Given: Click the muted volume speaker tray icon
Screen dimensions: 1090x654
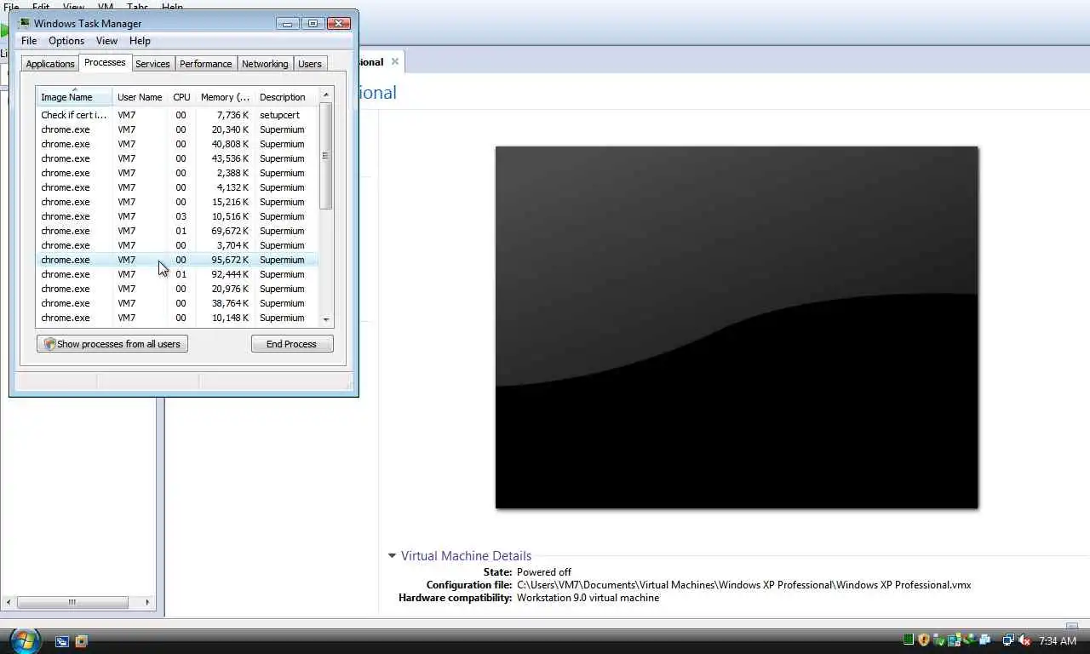Looking at the screenshot, I should click(1024, 640).
